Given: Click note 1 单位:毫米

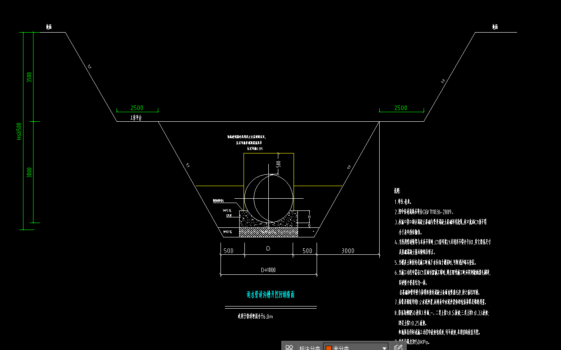Looking at the screenshot, I should pyautogui.click(x=403, y=202).
